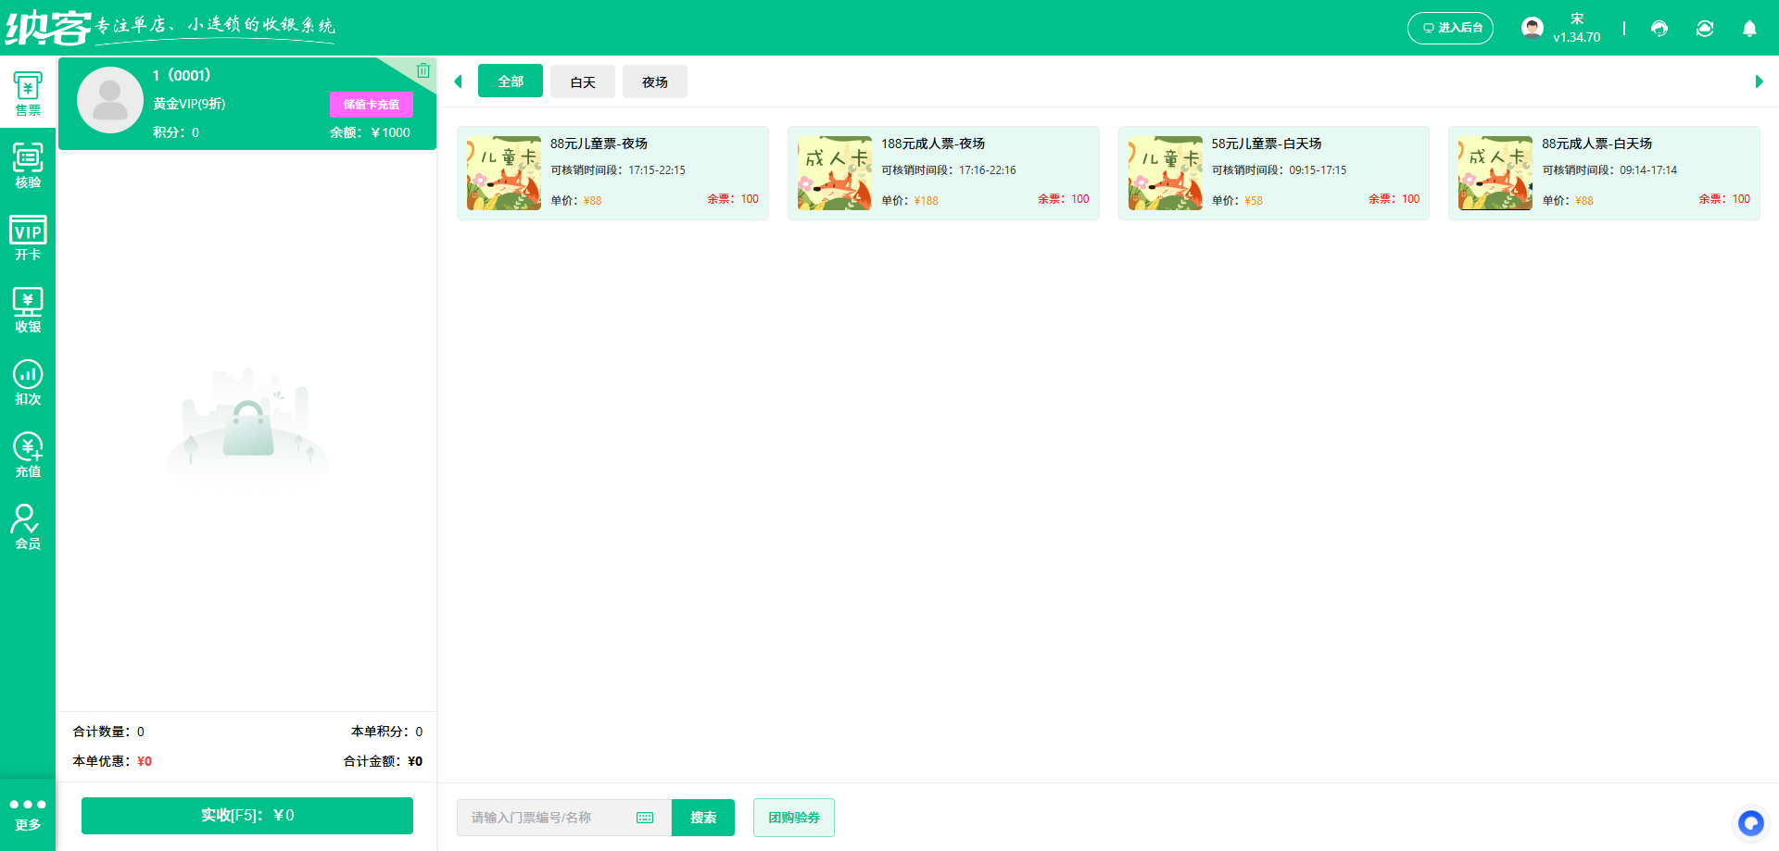This screenshot has height=851, width=1779.
Task: Click the member avatar placeholder
Action: (x=110, y=100)
